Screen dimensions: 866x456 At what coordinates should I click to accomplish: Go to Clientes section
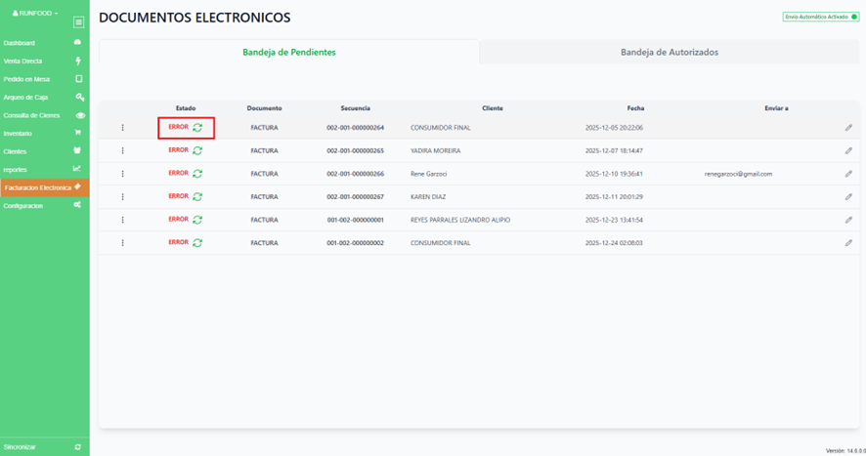click(x=43, y=151)
